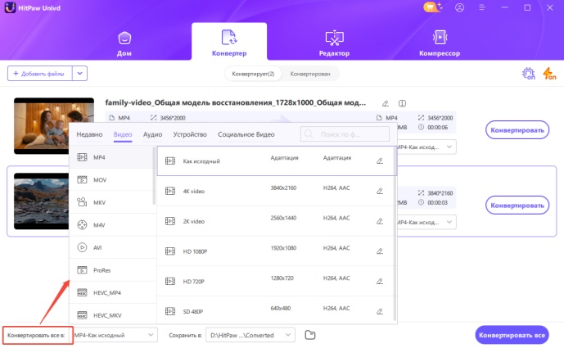Image resolution: width=564 pixels, height=348 pixels.
Task: Edit the family-video file name pencil icon
Action: pos(385,103)
